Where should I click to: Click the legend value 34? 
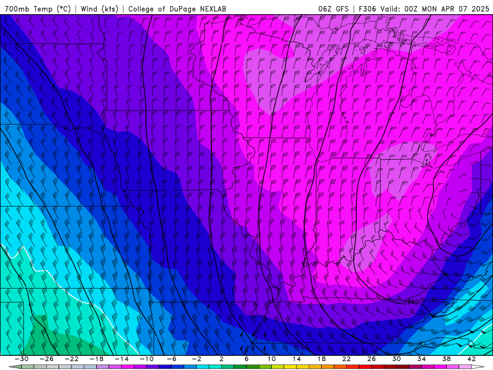(x=422, y=359)
